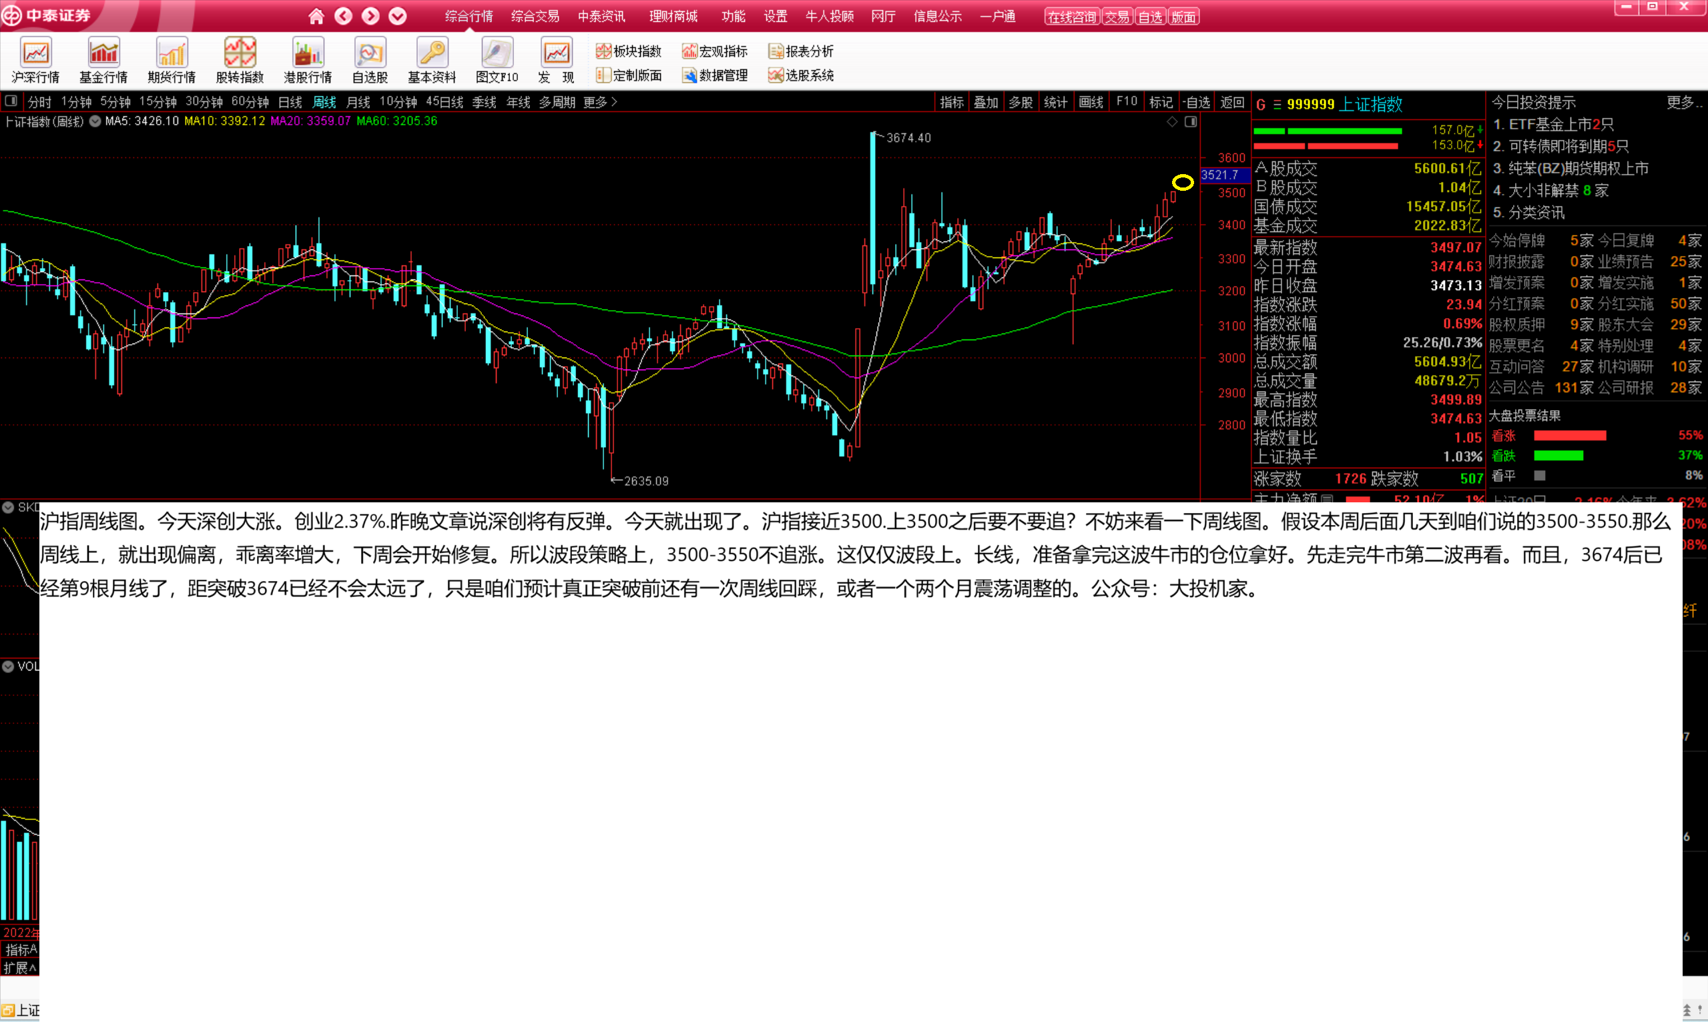The width and height of the screenshot is (1708, 1022).
Task: Expand the VOL indicator dropdown
Action: pos(8,666)
